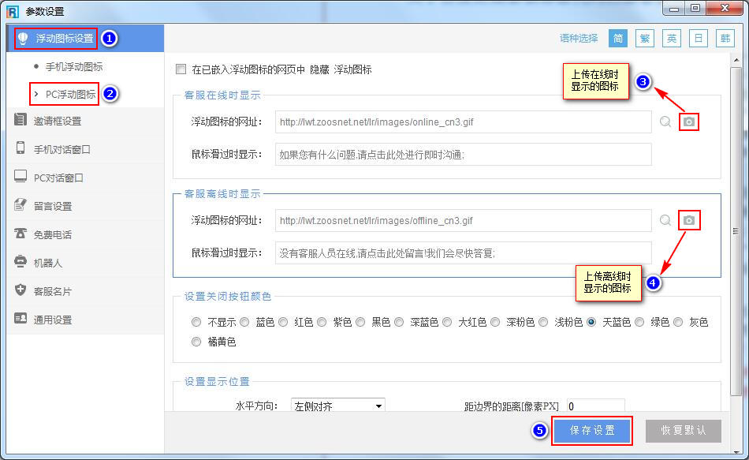Open 留言设置 section

pyautogui.click(x=53, y=206)
